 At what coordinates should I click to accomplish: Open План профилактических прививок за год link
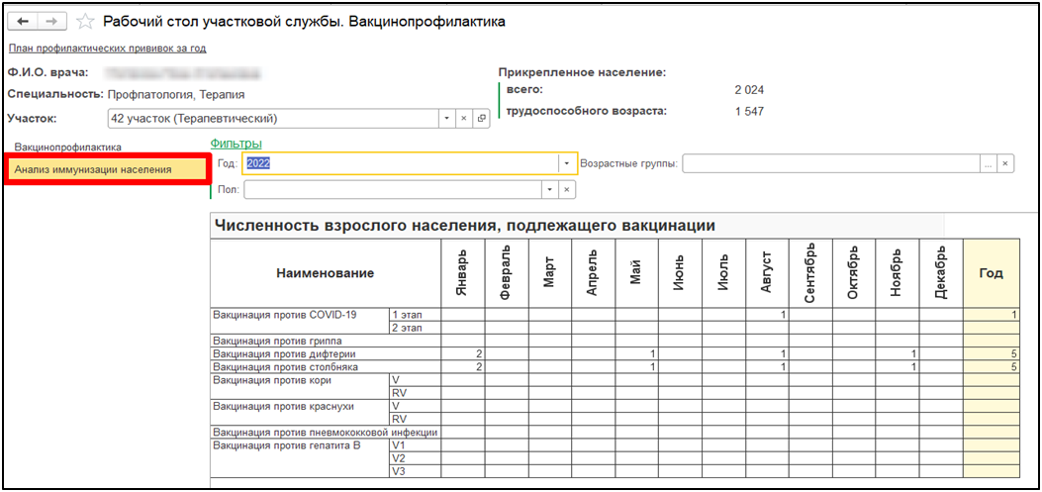[x=107, y=49]
